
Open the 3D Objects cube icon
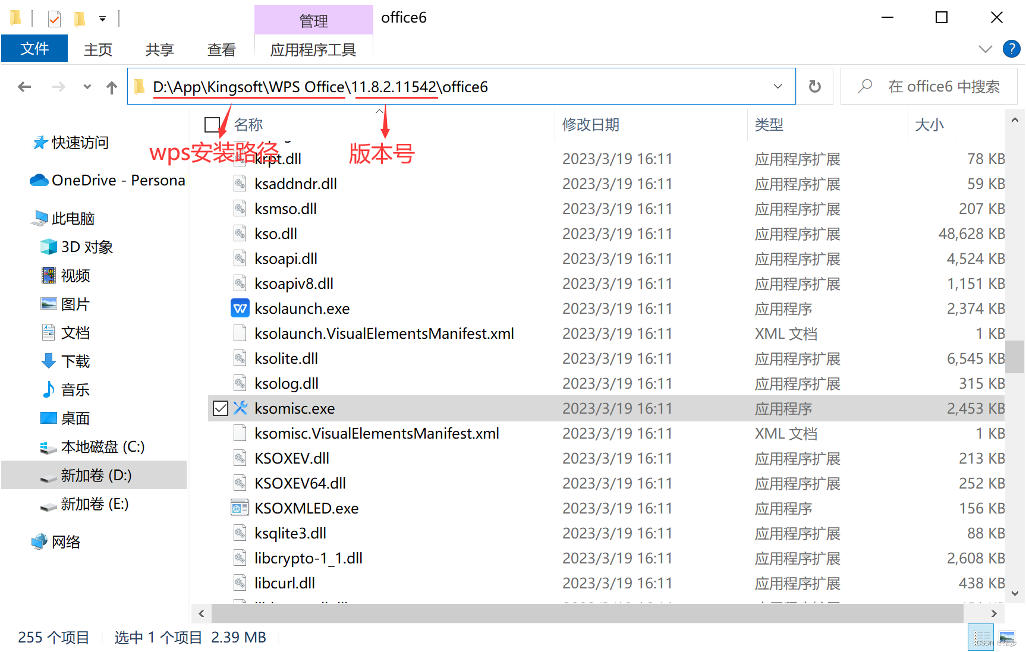click(x=49, y=247)
